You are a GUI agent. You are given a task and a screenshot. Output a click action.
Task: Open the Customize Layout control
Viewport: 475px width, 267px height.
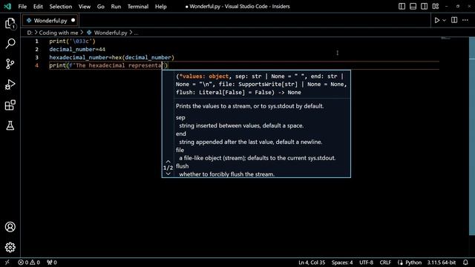[436, 7]
